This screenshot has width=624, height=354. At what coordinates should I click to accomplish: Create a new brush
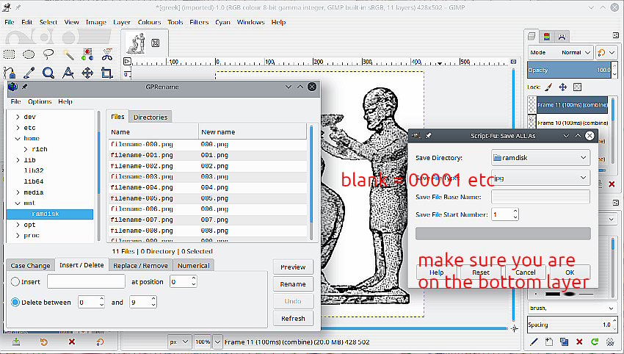(549, 342)
